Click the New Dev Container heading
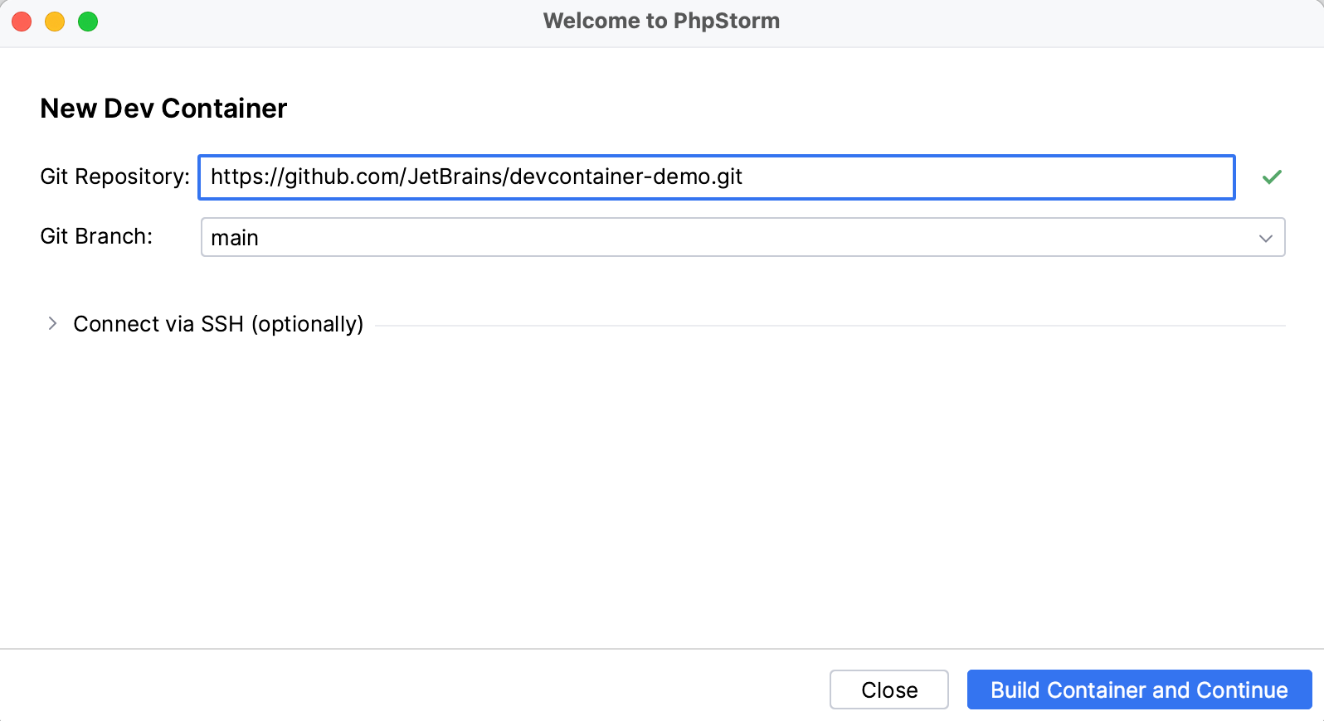Screen dimensions: 1324x721 click(x=163, y=109)
